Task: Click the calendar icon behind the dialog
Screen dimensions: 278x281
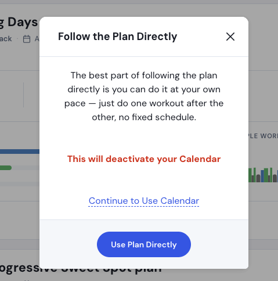Action: pyautogui.click(x=27, y=39)
